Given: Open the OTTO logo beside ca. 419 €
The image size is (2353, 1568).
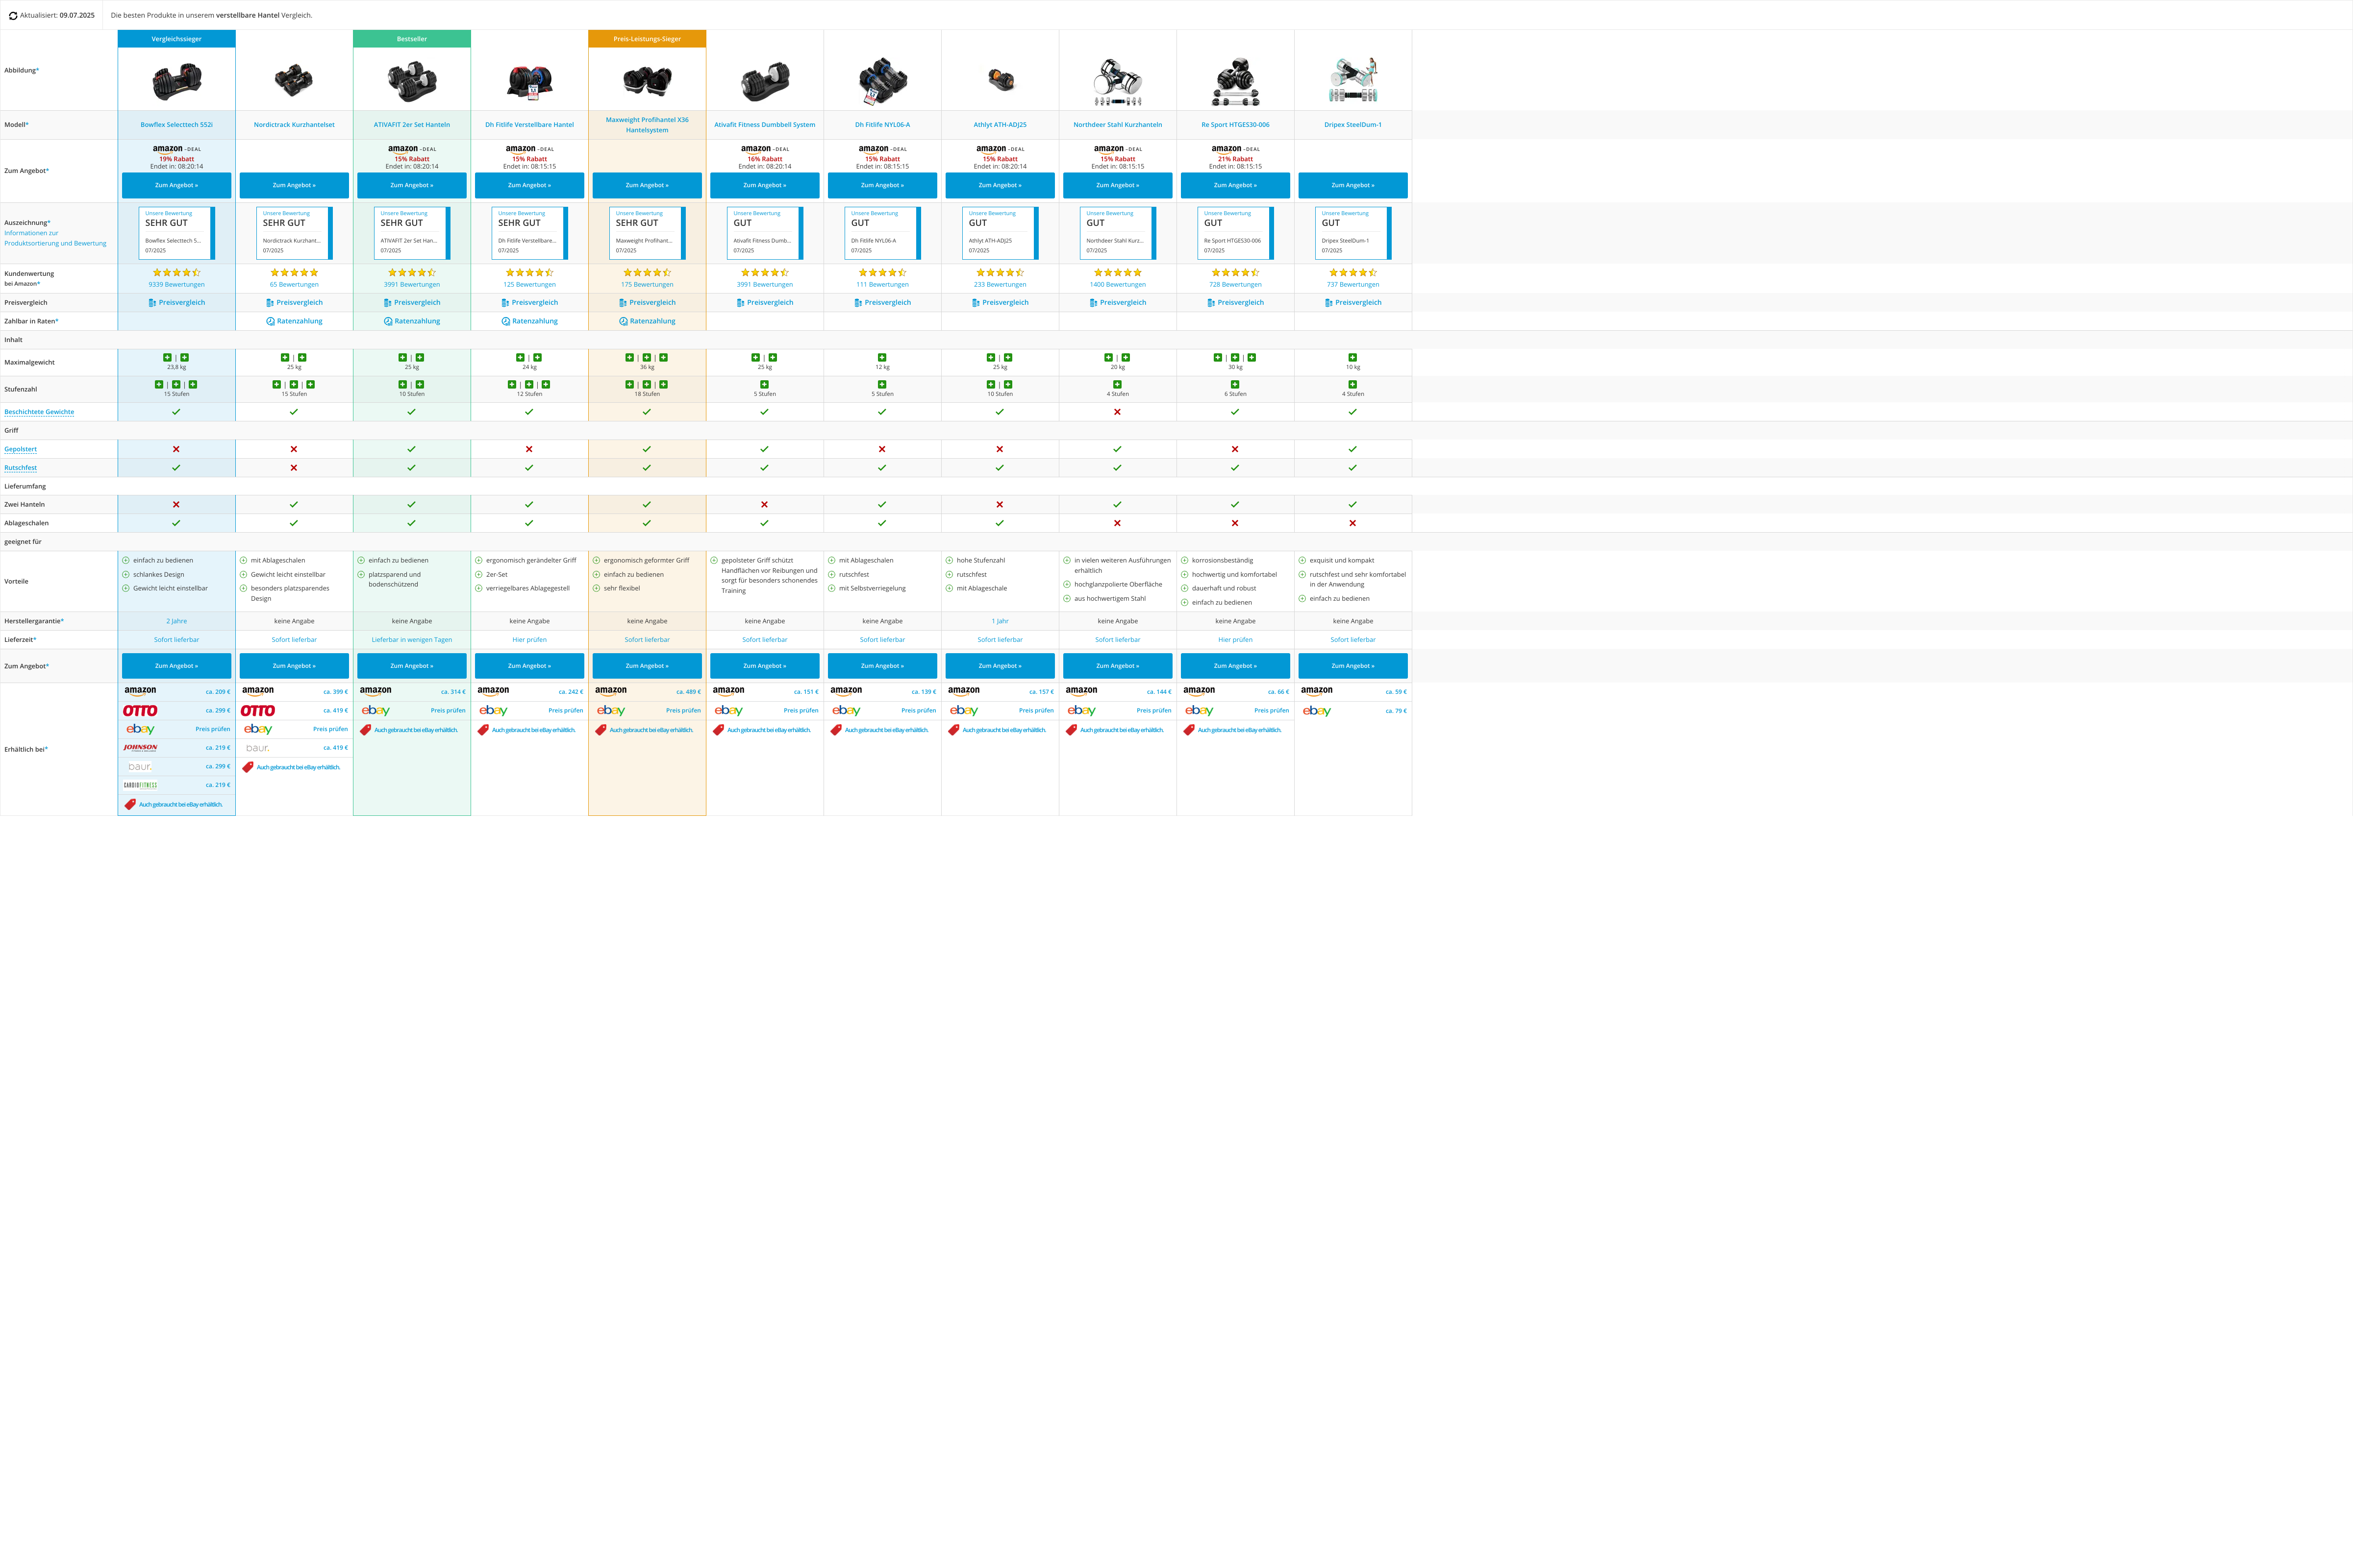Looking at the screenshot, I should 258,711.
